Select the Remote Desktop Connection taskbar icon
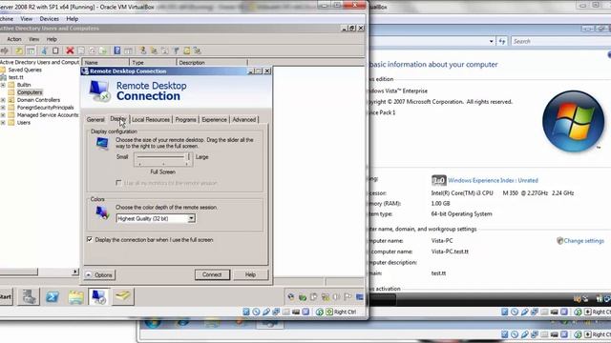This screenshot has height=343, width=611. tap(99, 296)
